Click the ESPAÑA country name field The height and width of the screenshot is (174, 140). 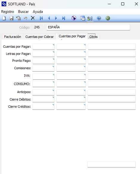coord(88,27)
